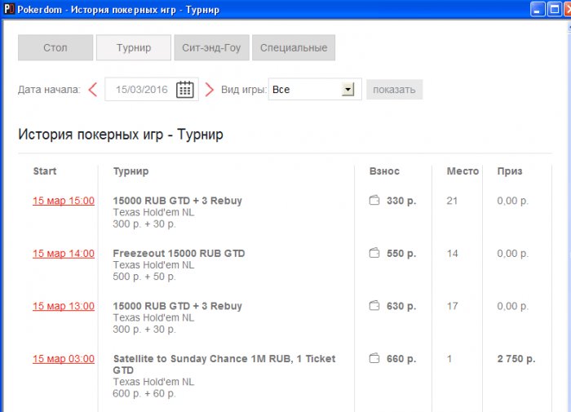The height and width of the screenshot is (412, 571).
Task: Switch to the Специальные tab
Action: 294,47
